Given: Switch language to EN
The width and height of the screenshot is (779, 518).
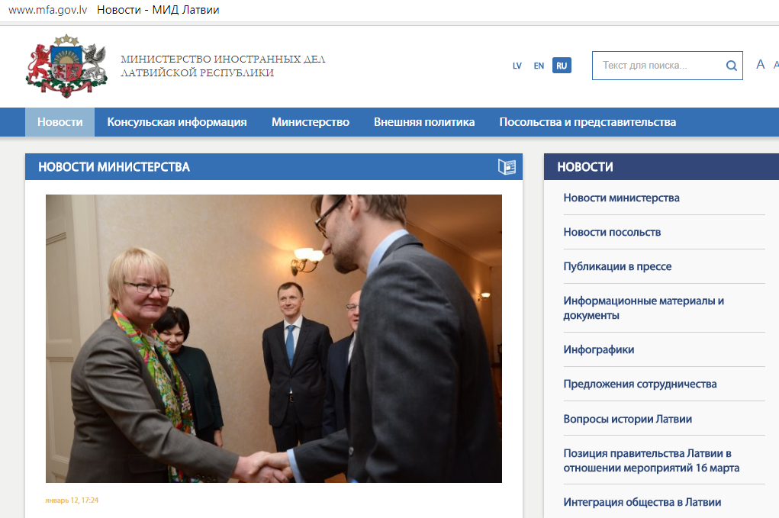Looking at the screenshot, I should tap(539, 66).
